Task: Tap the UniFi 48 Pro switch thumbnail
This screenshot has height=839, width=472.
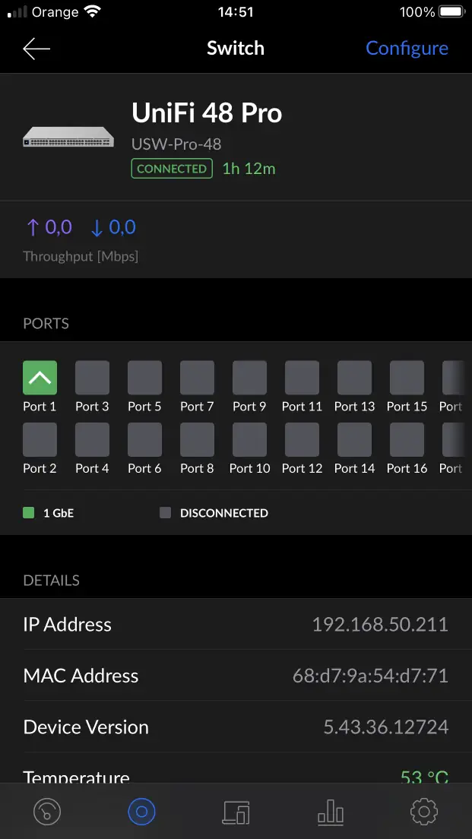Action: point(68,137)
